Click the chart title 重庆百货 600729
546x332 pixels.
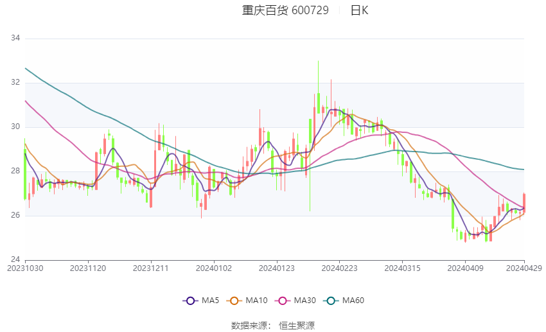(x=285, y=10)
